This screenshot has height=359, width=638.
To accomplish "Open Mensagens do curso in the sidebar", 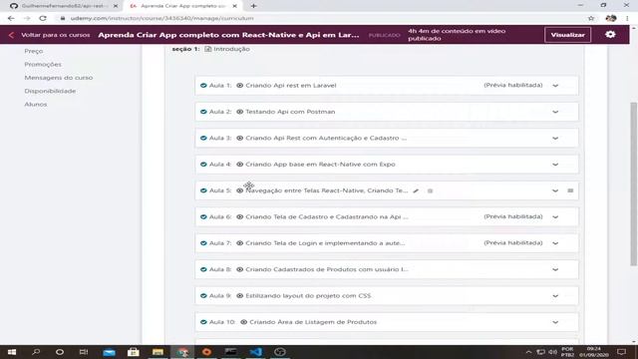I will point(59,78).
